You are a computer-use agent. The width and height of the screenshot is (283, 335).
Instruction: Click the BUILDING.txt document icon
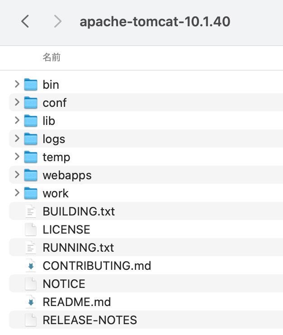click(31, 211)
